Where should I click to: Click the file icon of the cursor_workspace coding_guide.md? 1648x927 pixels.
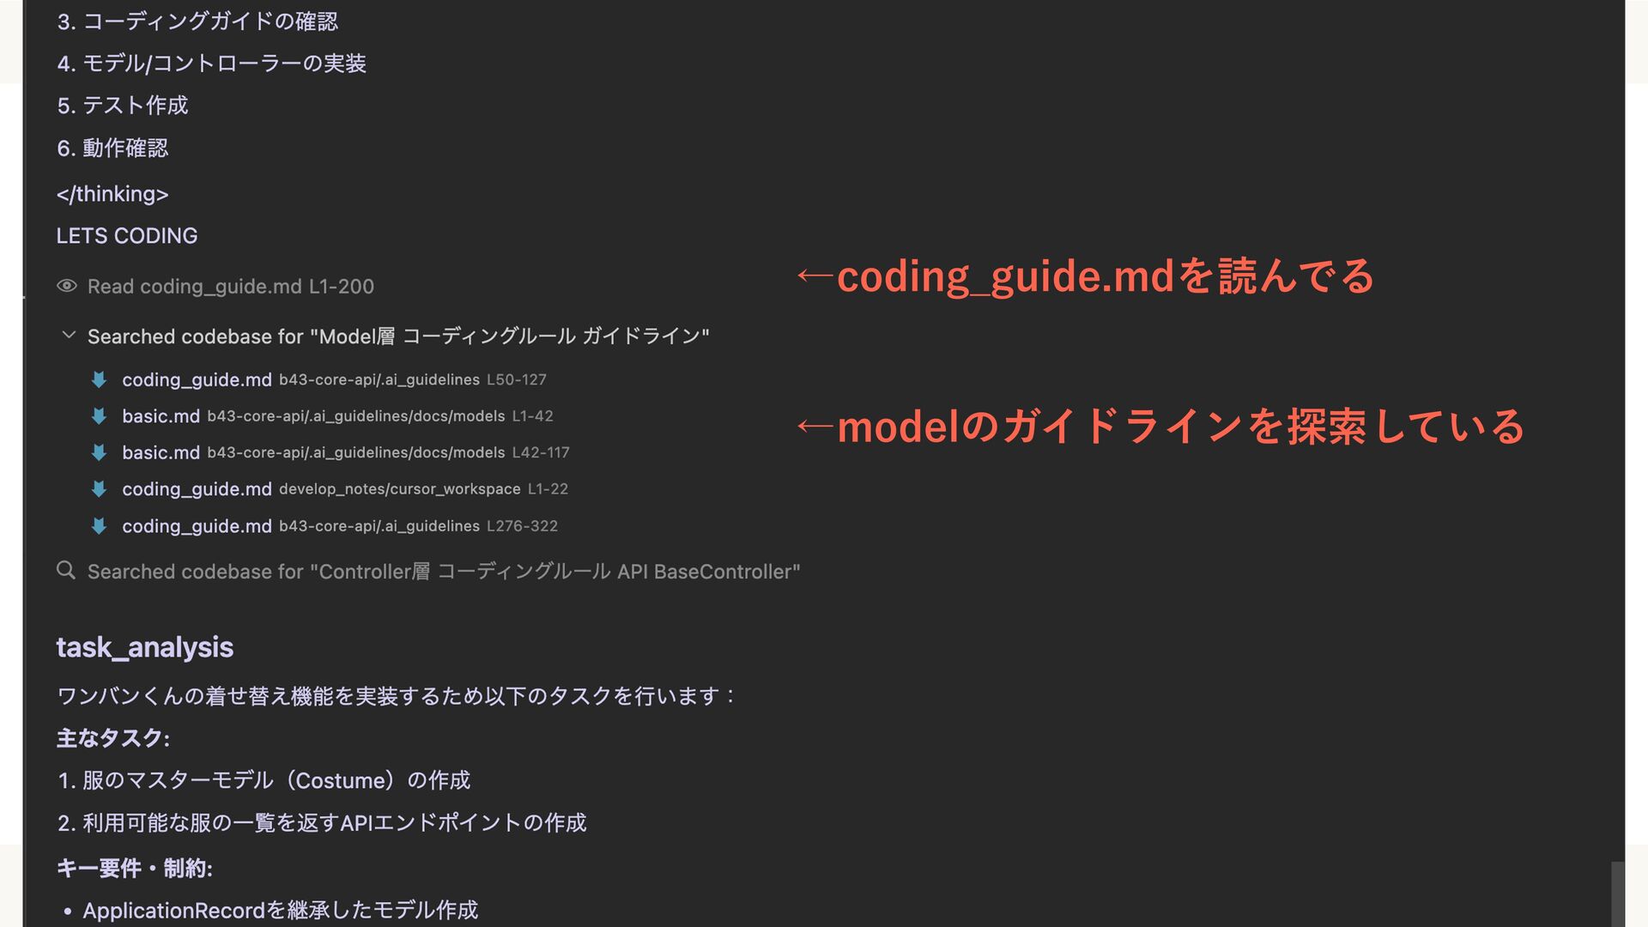tap(100, 489)
